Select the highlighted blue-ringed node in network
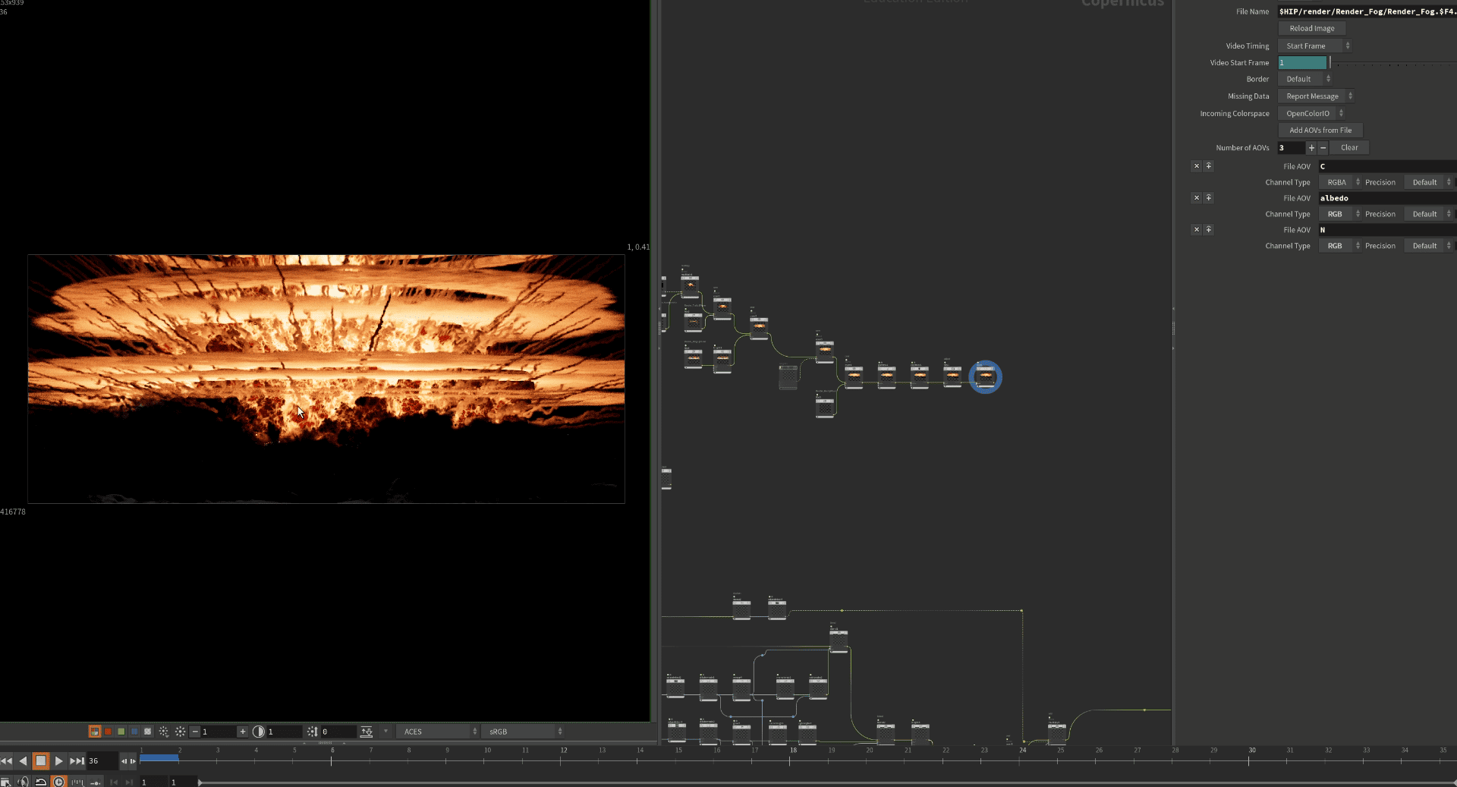The height and width of the screenshot is (787, 1457). [985, 377]
